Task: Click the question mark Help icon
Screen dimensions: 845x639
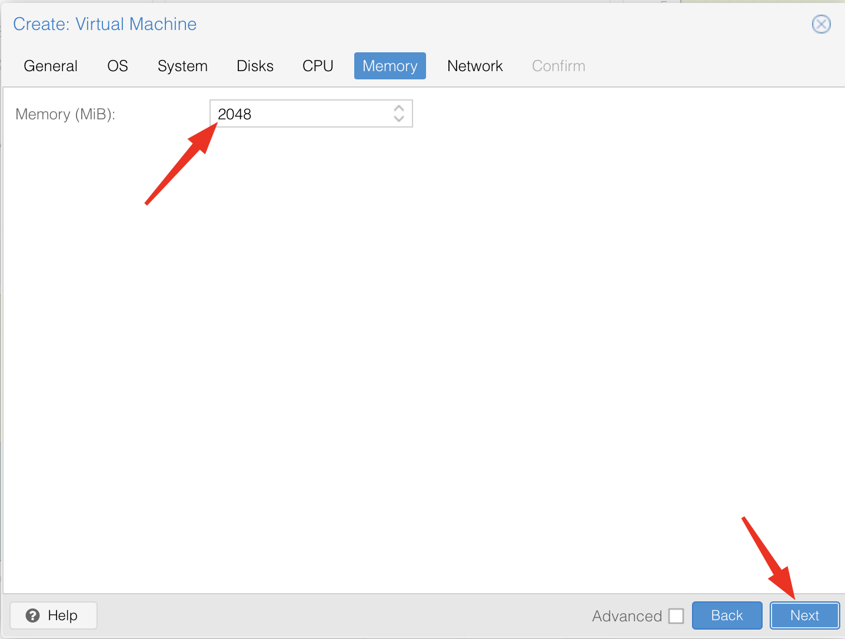Action: pos(33,615)
